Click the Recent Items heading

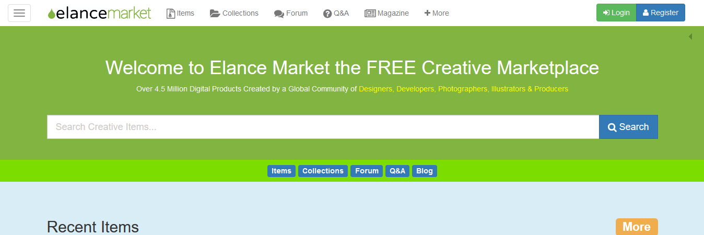(x=93, y=227)
